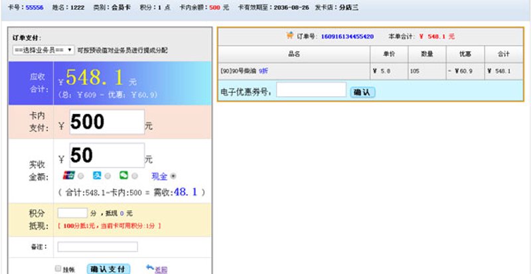This screenshot has width=531, height=274.
Task: Click the 数量 column header
Action: (x=427, y=54)
